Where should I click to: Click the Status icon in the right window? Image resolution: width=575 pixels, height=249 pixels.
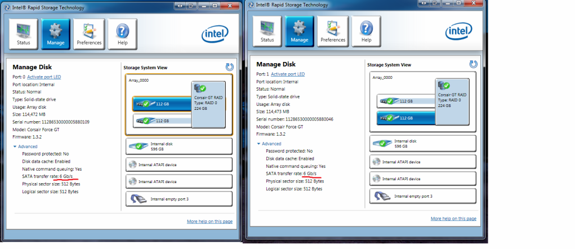[x=268, y=32]
